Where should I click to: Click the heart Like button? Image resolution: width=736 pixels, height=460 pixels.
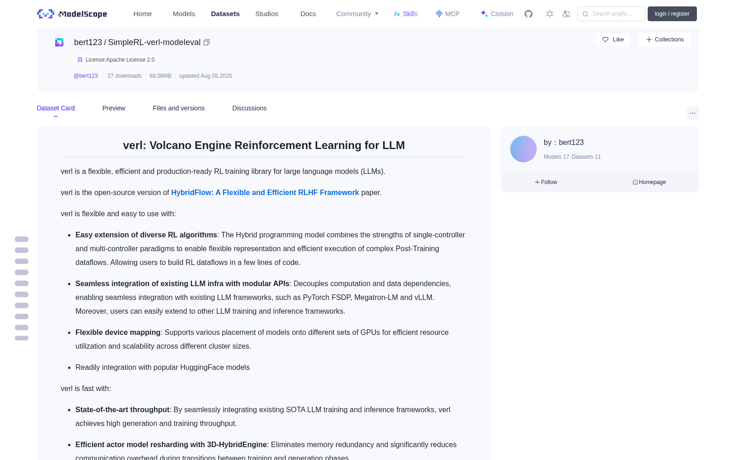coord(612,40)
